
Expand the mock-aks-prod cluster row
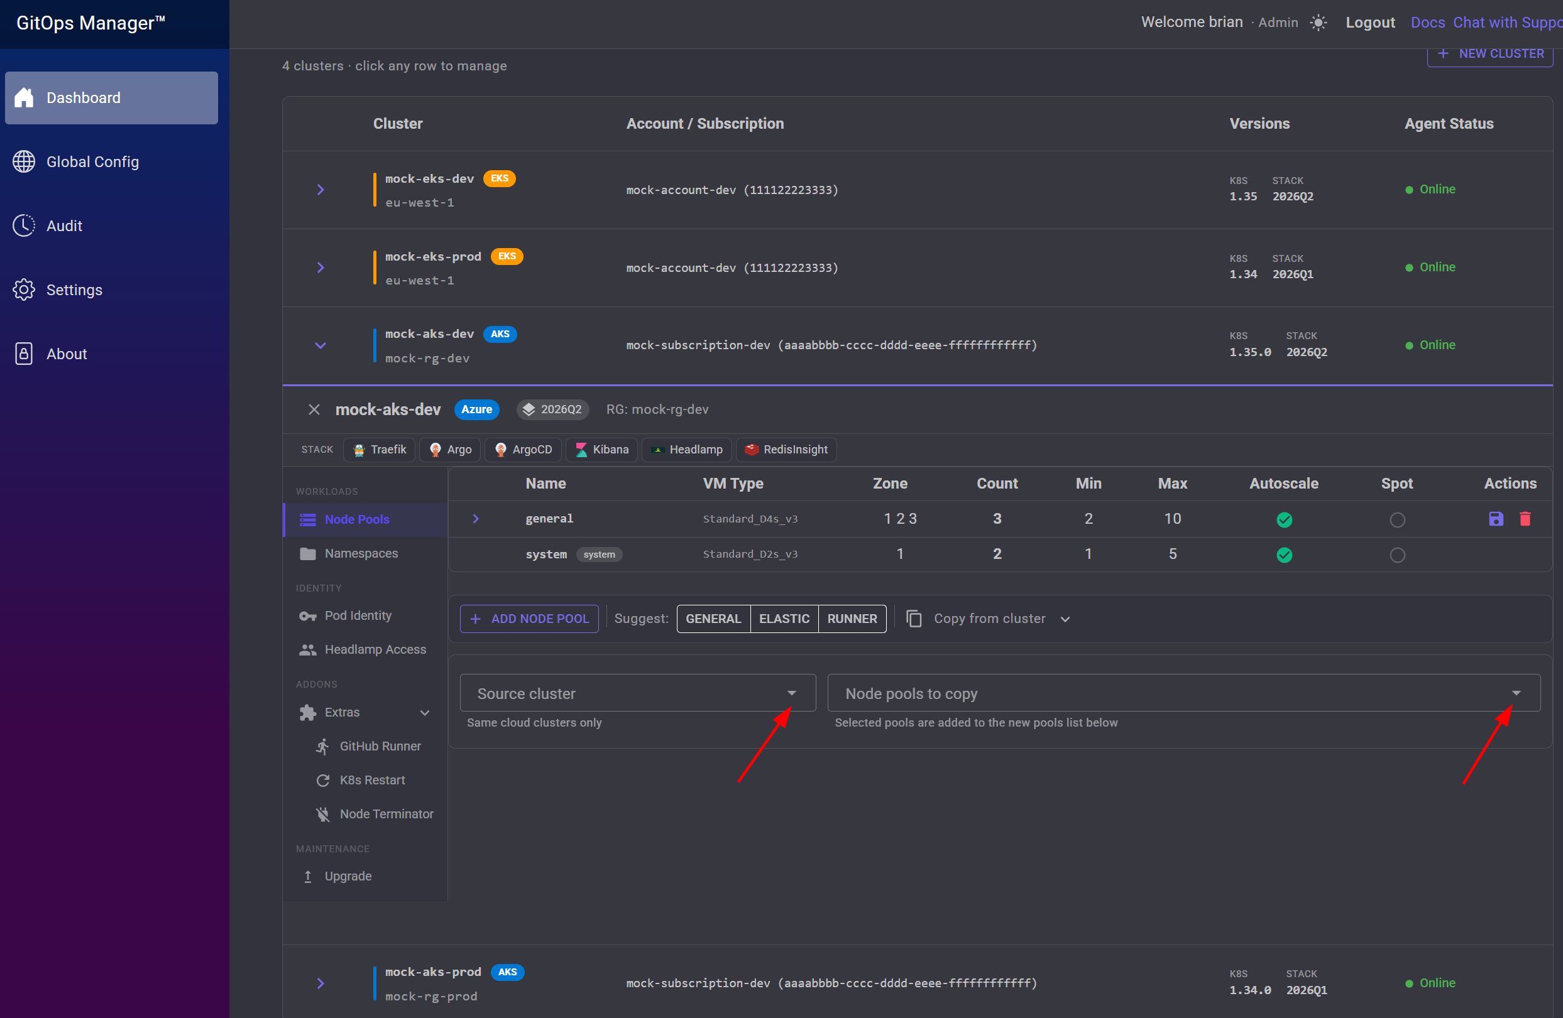click(321, 983)
